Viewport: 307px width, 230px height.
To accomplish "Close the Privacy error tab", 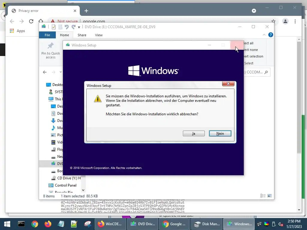I will [x=75, y=11].
